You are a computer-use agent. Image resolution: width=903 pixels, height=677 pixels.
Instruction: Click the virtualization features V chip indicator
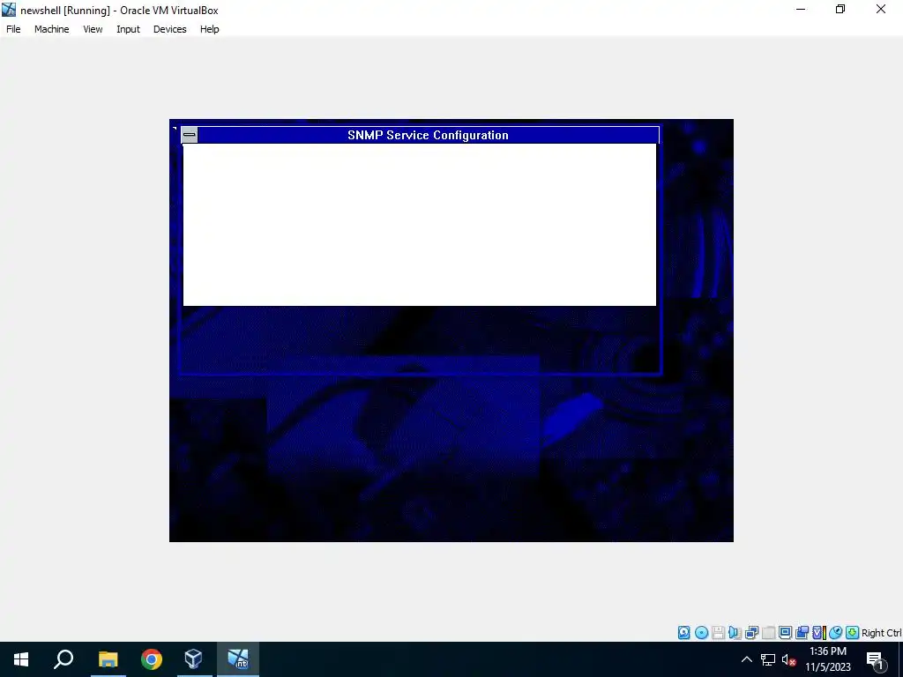[819, 633]
